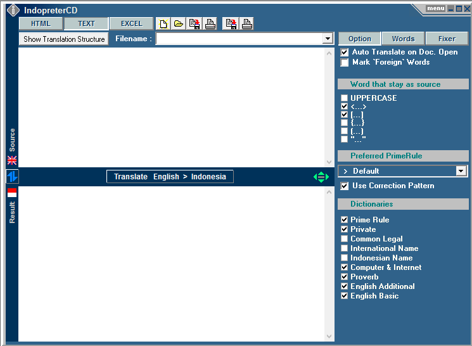The width and height of the screenshot is (472, 346).
Task: Switch to HTML mode tab
Action: pos(41,23)
